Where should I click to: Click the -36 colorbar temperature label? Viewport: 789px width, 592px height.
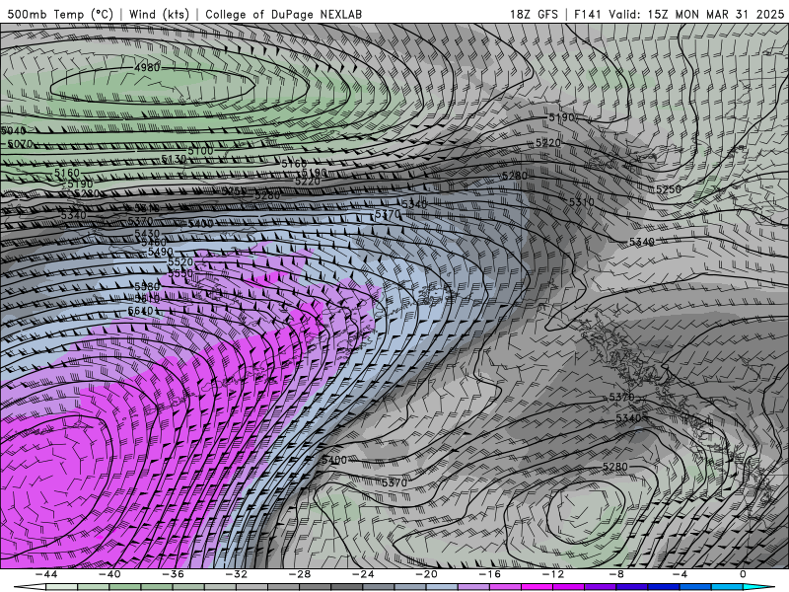[173, 574]
